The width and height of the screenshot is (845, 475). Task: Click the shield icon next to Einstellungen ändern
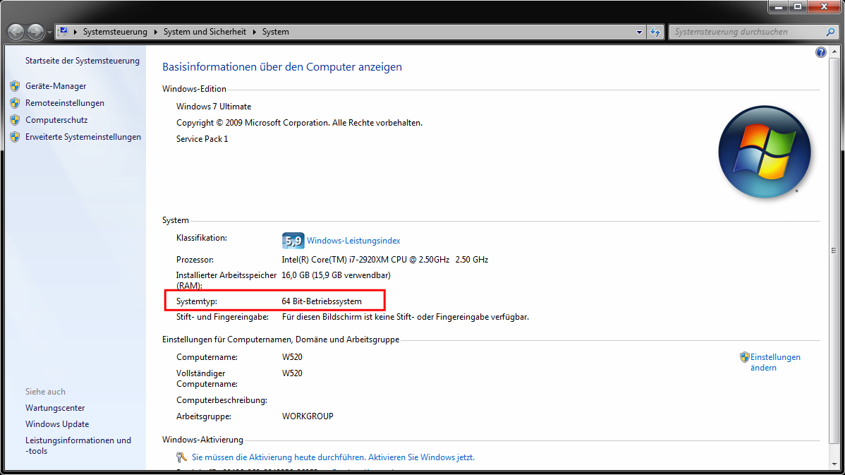click(744, 357)
